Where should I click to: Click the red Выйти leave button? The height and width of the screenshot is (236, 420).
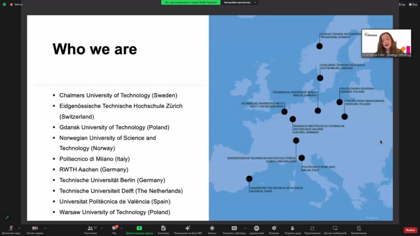click(x=410, y=230)
